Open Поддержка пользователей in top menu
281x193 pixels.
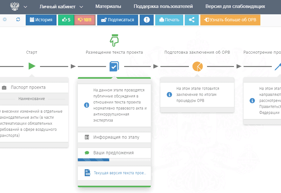click(163, 7)
